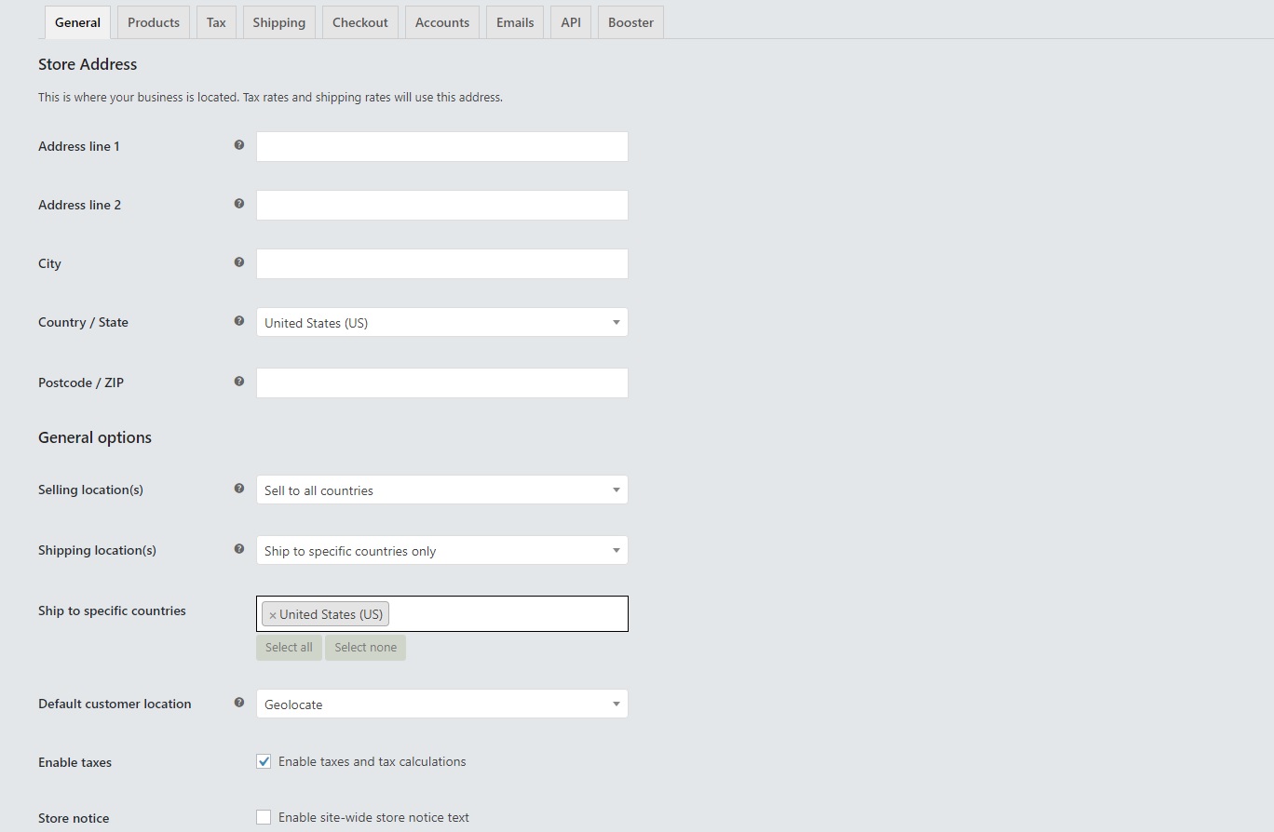This screenshot has width=1274, height=832.
Task: Click the Select none button
Action: point(365,648)
